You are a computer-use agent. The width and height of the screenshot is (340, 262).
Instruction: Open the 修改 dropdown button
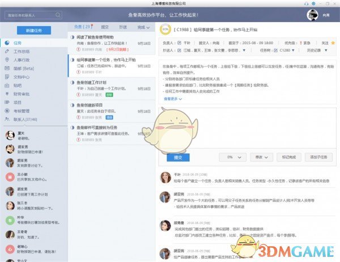(x=261, y=157)
